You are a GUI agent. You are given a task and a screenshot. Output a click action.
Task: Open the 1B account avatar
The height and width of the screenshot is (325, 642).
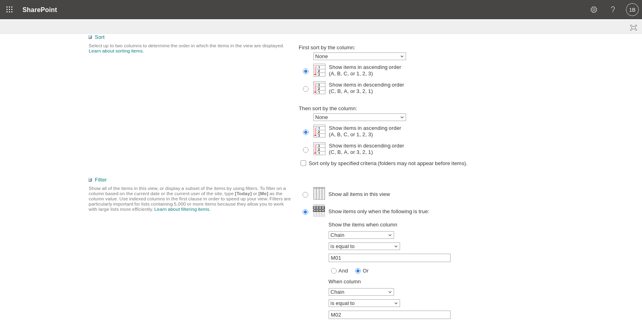click(632, 10)
